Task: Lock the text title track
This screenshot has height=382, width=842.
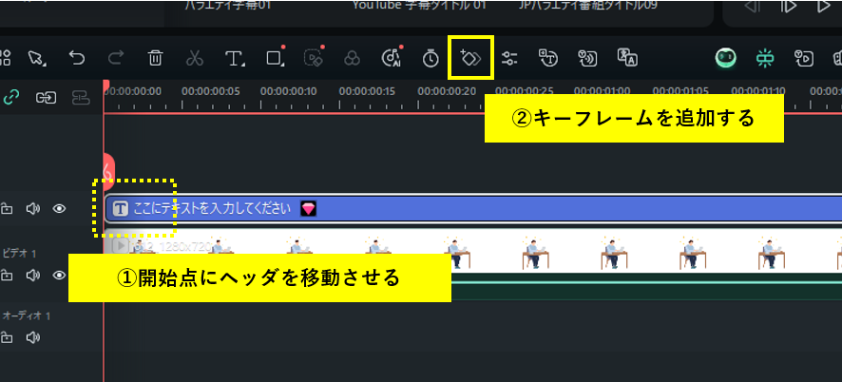Action: [7, 209]
